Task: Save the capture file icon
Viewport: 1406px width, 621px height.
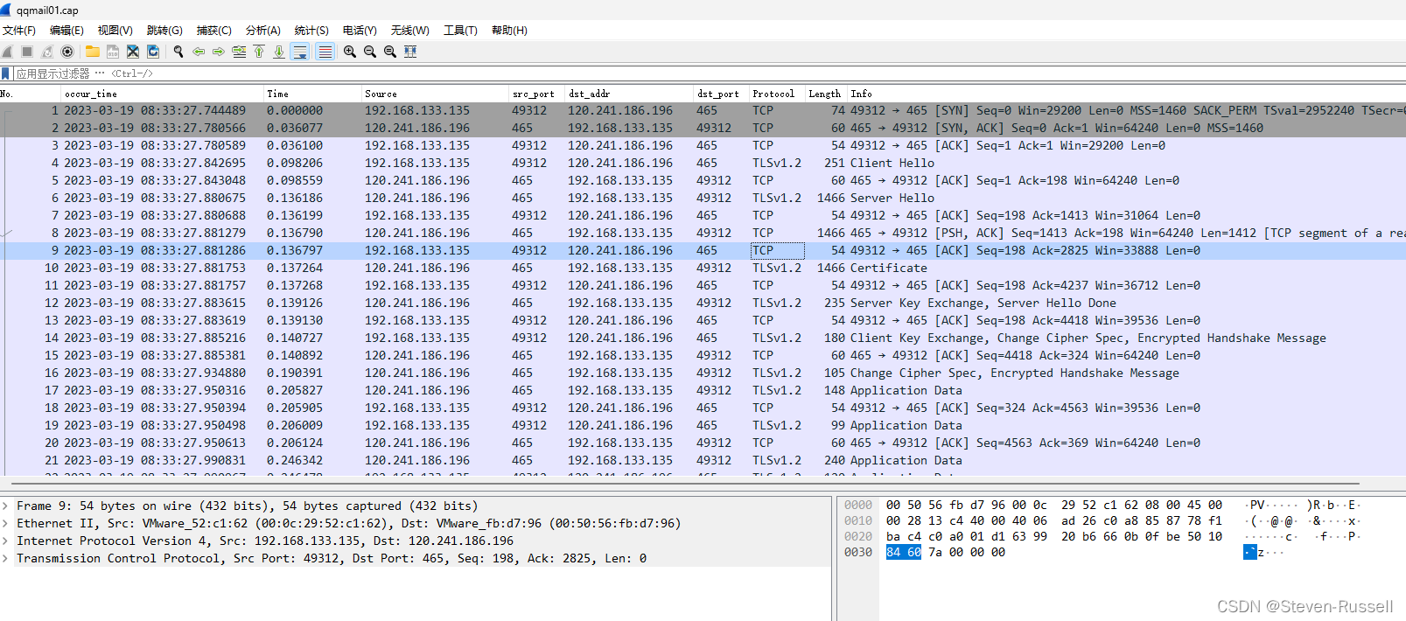Action: pyautogui.click(x=113, y=52)
